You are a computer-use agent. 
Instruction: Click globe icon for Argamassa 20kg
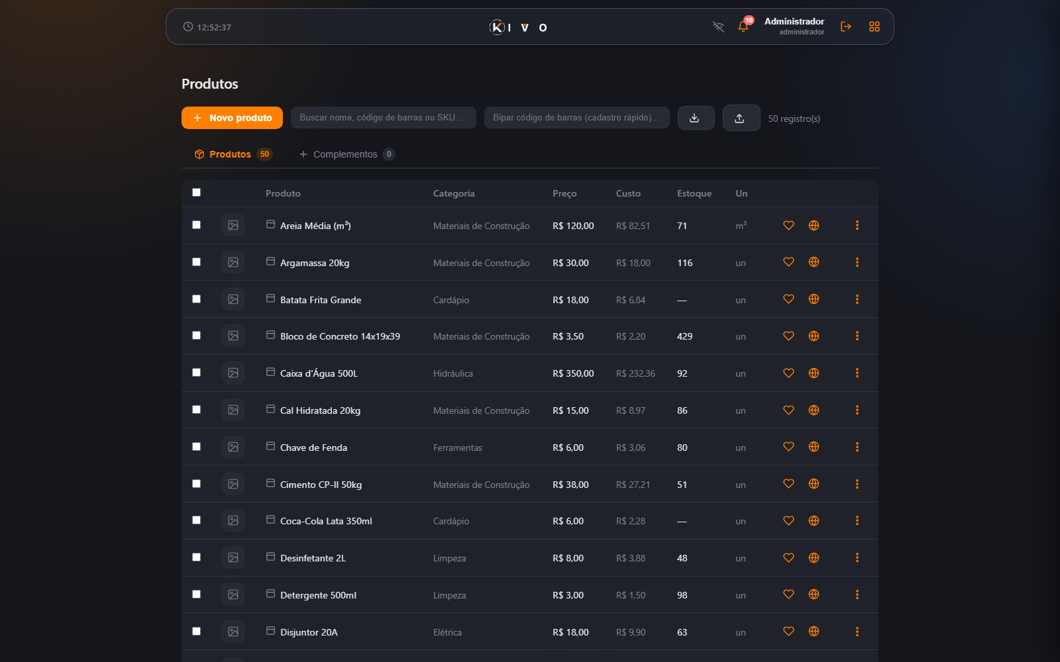(814, 262)
